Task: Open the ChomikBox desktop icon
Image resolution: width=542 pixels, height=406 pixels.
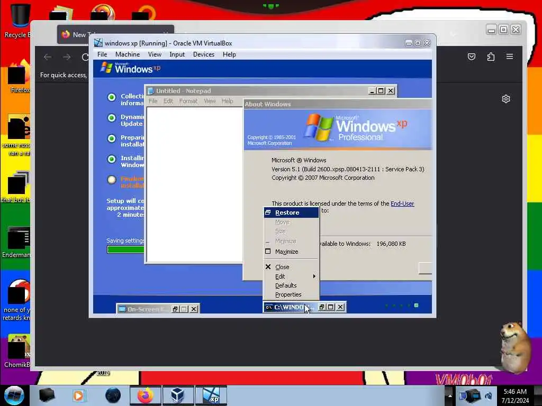Action: (17, 351)
